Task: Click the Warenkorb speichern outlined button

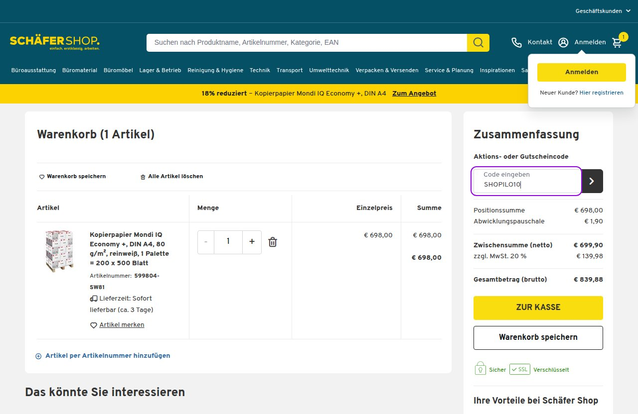Action: click(x=538, y=338)
